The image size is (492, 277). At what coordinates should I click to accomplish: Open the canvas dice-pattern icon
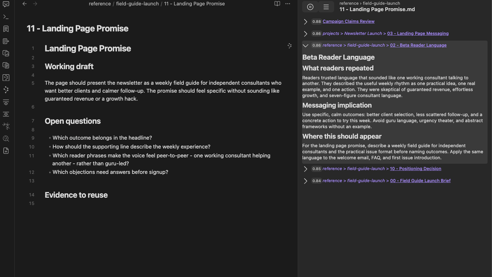click(x=6, y=78)
